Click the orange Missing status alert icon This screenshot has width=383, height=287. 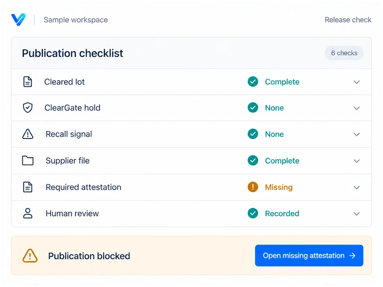pos(253,187)
